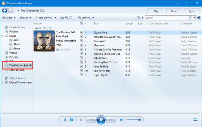Click the Rip CD toolbar button

(x=66, y=18)
